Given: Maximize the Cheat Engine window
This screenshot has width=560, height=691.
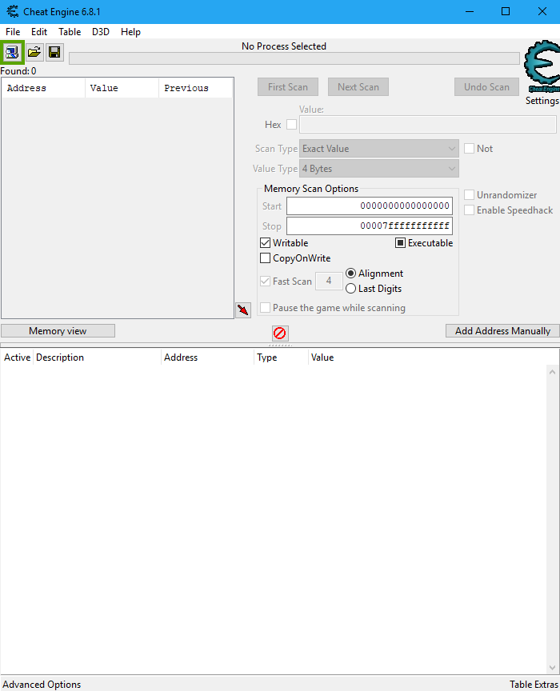Looking at the screenshot, I should [506, 11].
